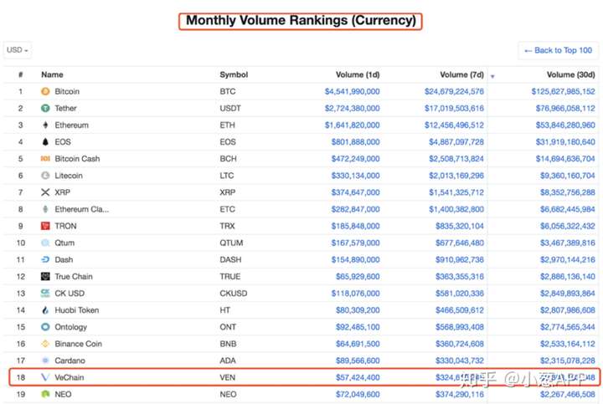Click the Tether coin icon
Viewport: 603px width, 404px height.
pyautogui.click(x=45, y=108)
